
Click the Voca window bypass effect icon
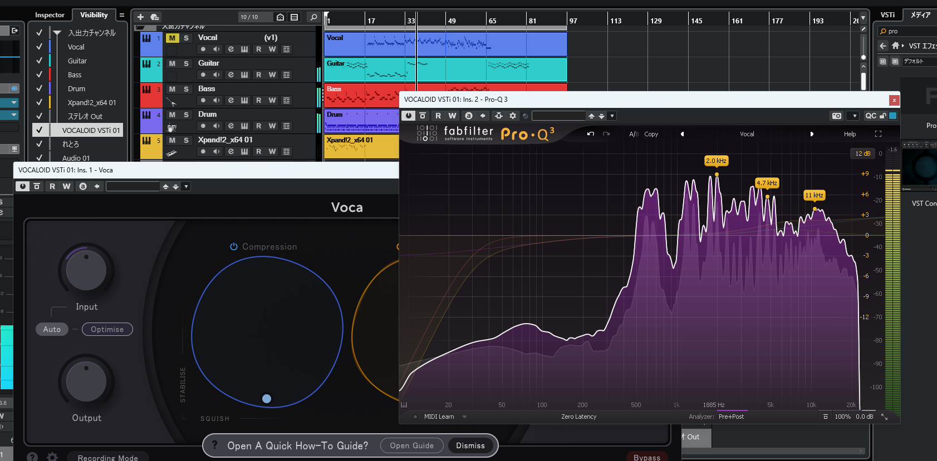[x=37, y=186]
